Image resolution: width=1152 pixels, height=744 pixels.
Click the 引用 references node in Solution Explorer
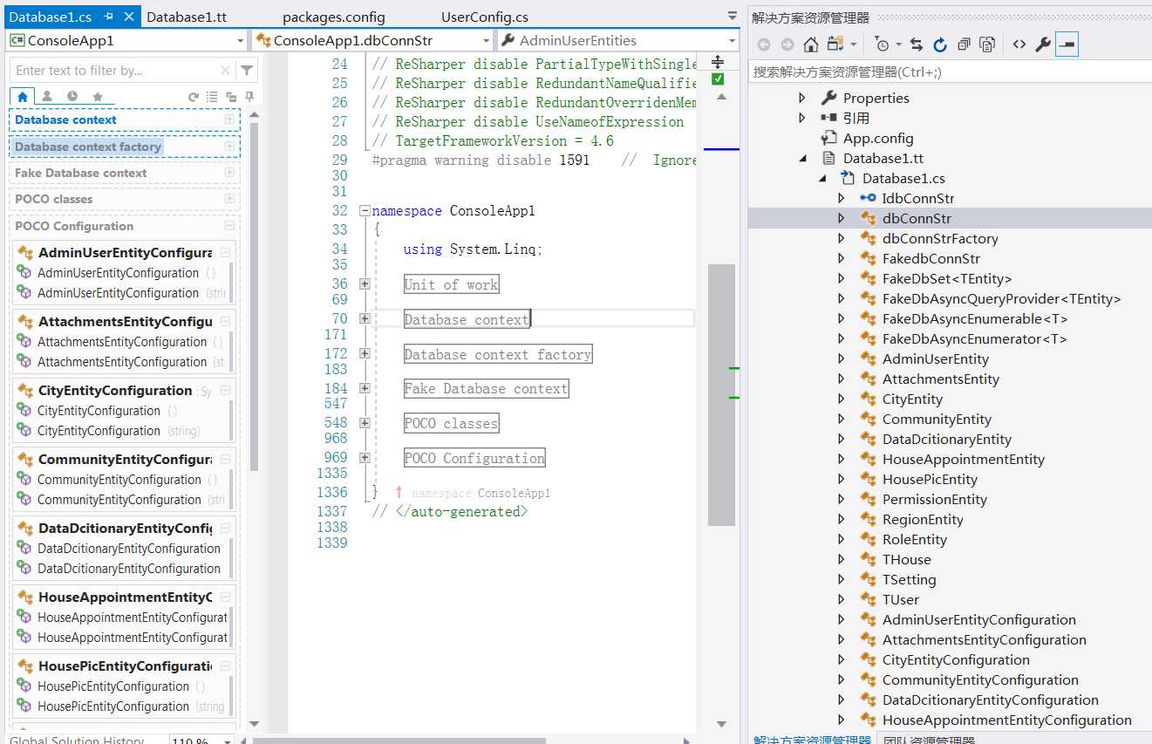pyautogui.click(x=855, y=118)
